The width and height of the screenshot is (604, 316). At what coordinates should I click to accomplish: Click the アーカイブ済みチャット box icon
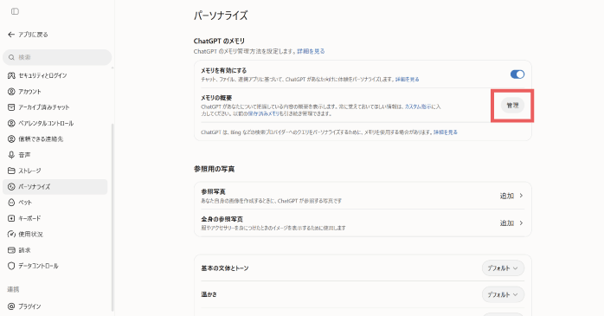[11, 107]
